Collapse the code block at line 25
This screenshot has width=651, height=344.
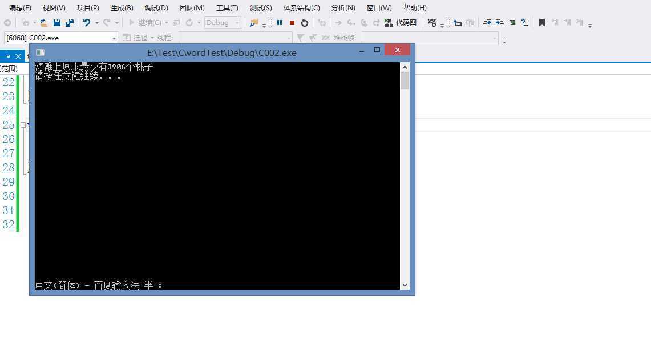(x=23, y=125)
